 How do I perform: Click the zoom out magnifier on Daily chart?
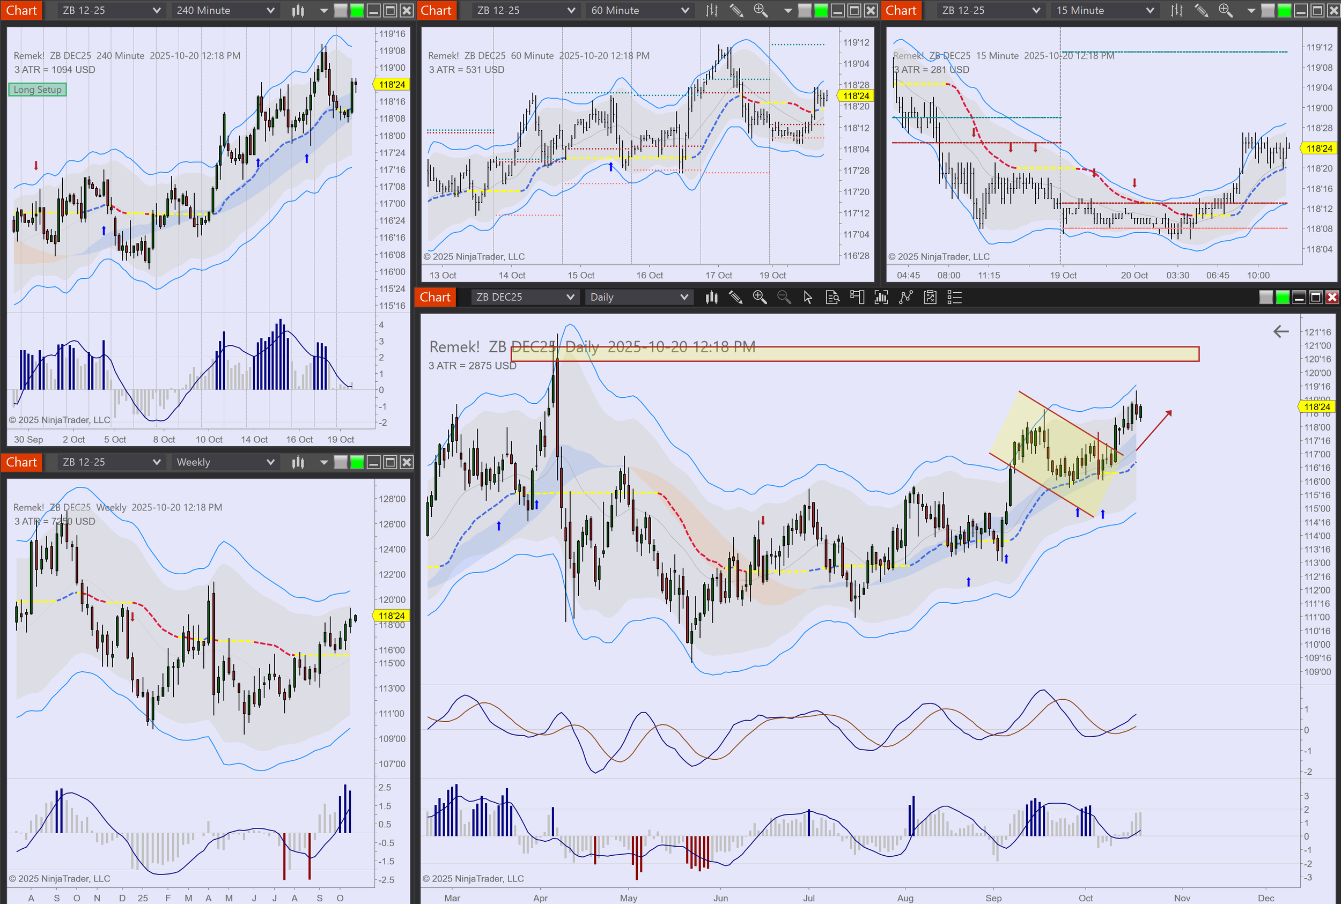click(x=784, y=298)
